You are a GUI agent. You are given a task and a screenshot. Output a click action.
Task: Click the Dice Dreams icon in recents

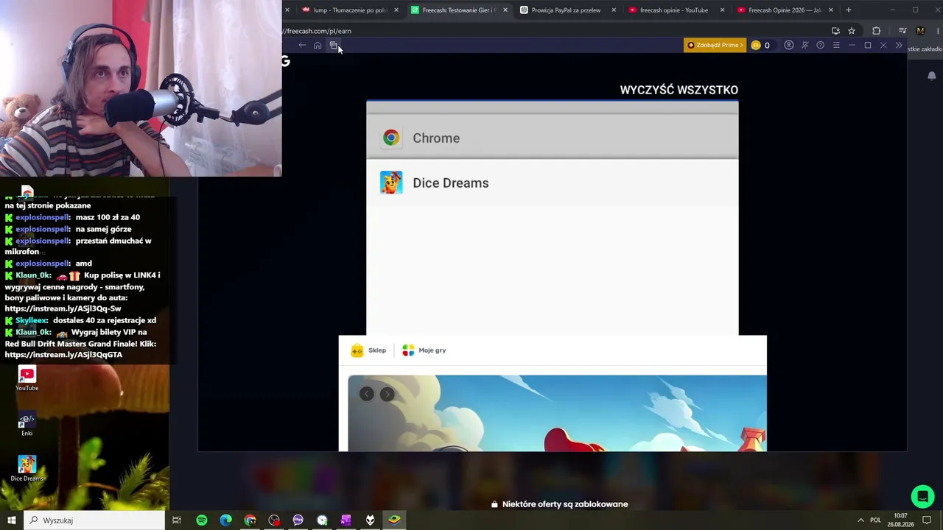click(x=391, y=183)
